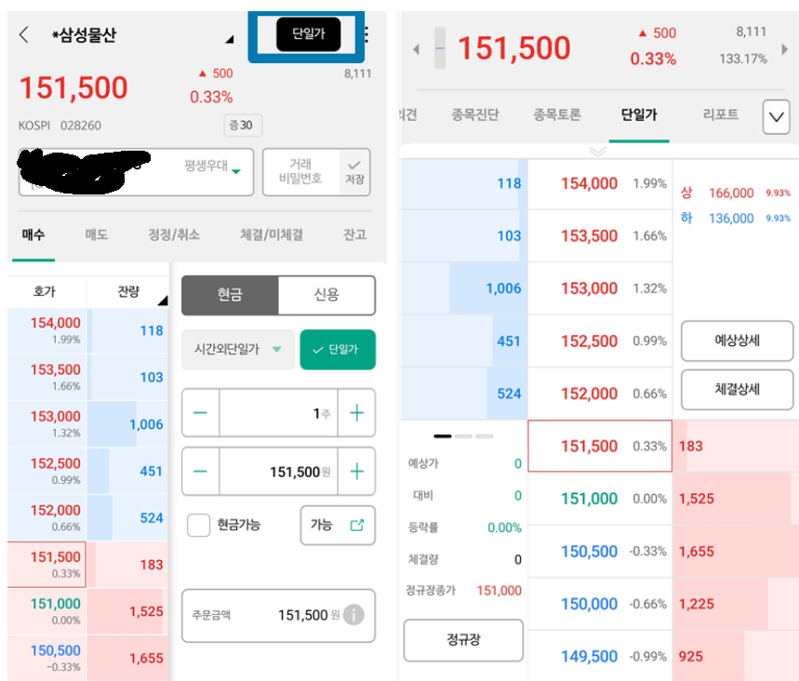The image size is (799, 681).
Task: Switch to the 매수 tab
Action: pyautogui.click(x=33, y=234)
